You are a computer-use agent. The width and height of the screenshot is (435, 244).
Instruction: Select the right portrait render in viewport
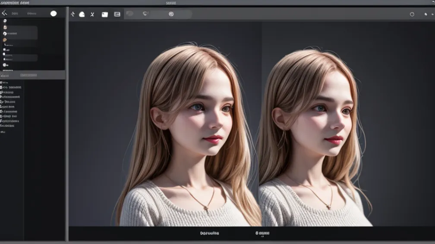point(315,137)
